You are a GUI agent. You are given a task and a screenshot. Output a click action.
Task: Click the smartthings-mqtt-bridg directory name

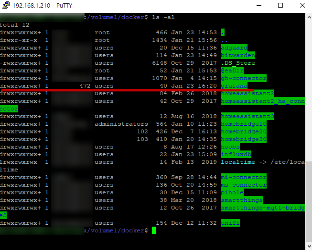(263, 208)
